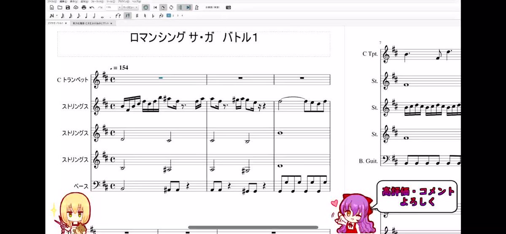The width and height of the screenshot is (506, 234).
Task: Switch to voice 1
Action: point(168,16)
